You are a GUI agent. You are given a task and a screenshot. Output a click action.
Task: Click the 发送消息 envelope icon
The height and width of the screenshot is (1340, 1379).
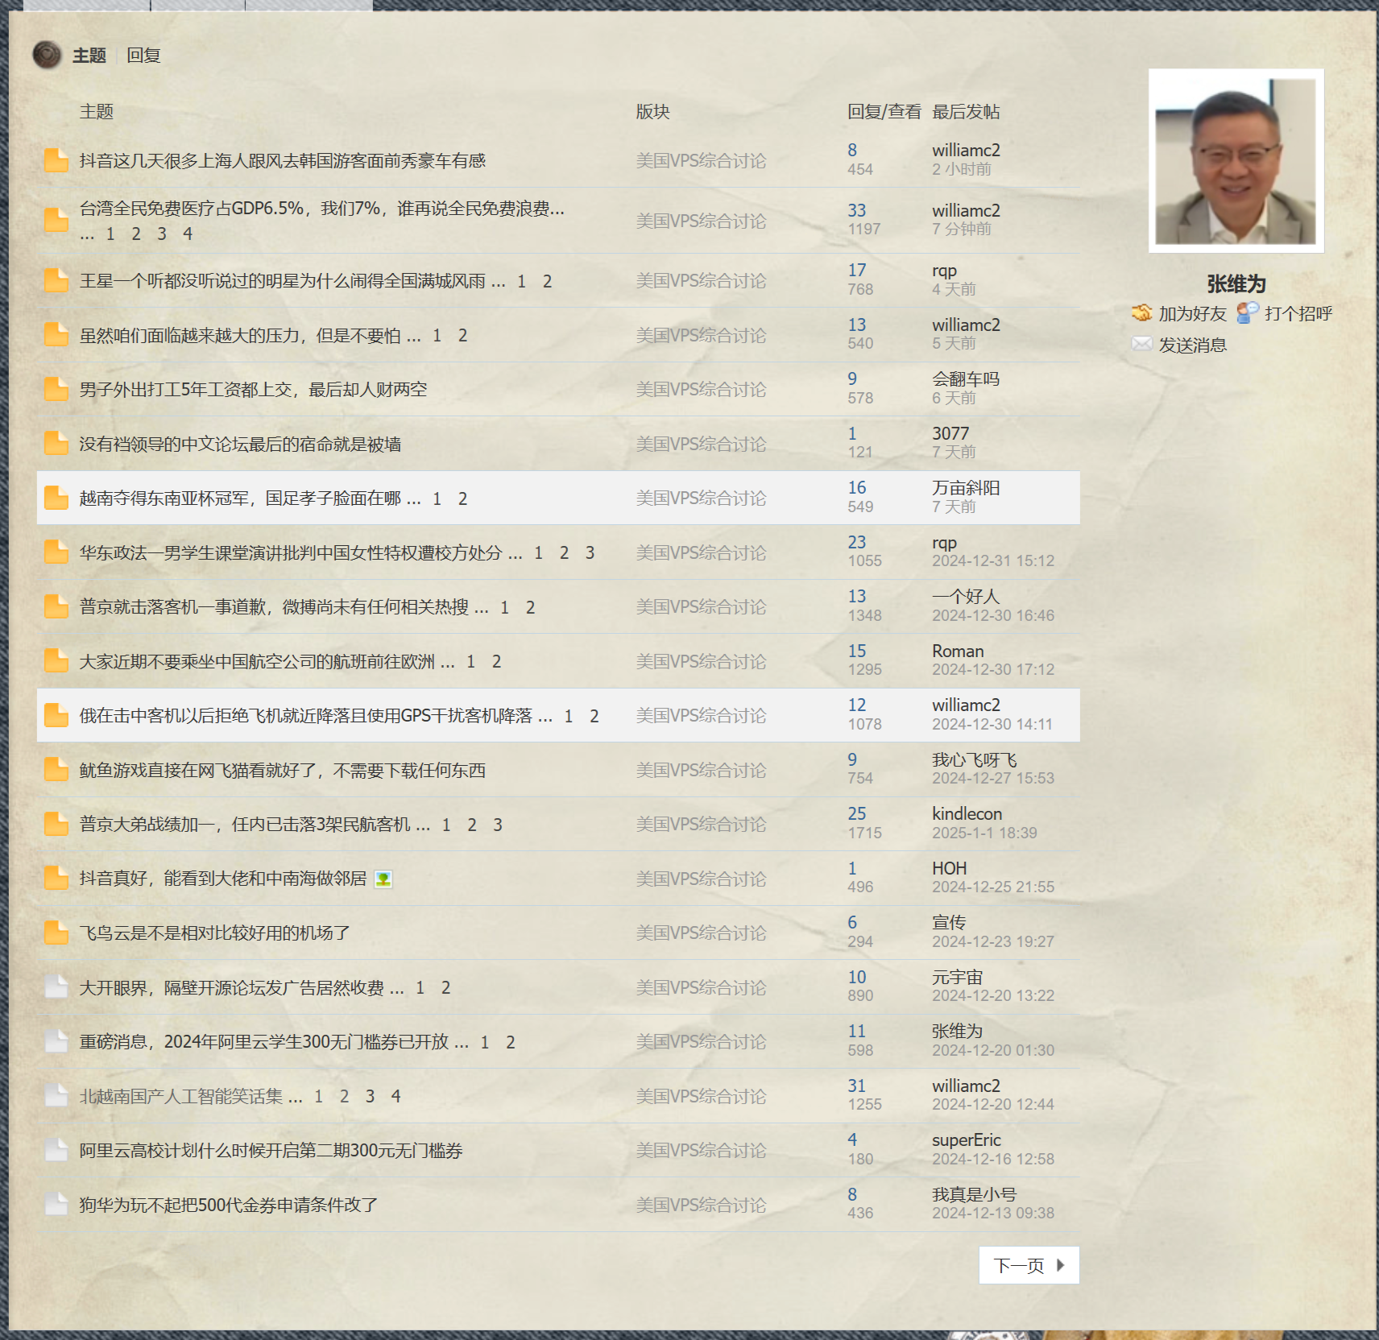click(1141, 345)
